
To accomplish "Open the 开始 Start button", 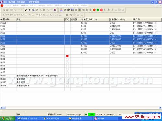I will click(7, 119).
